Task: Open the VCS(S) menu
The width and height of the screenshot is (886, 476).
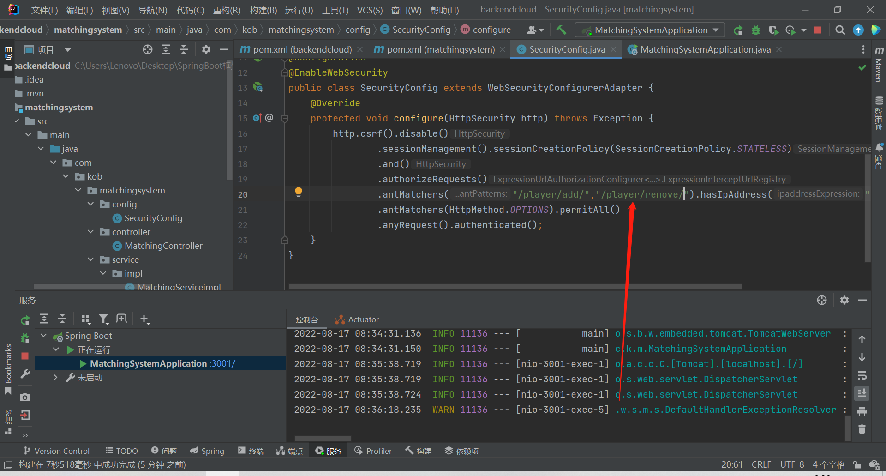Action: coord(370,10)
